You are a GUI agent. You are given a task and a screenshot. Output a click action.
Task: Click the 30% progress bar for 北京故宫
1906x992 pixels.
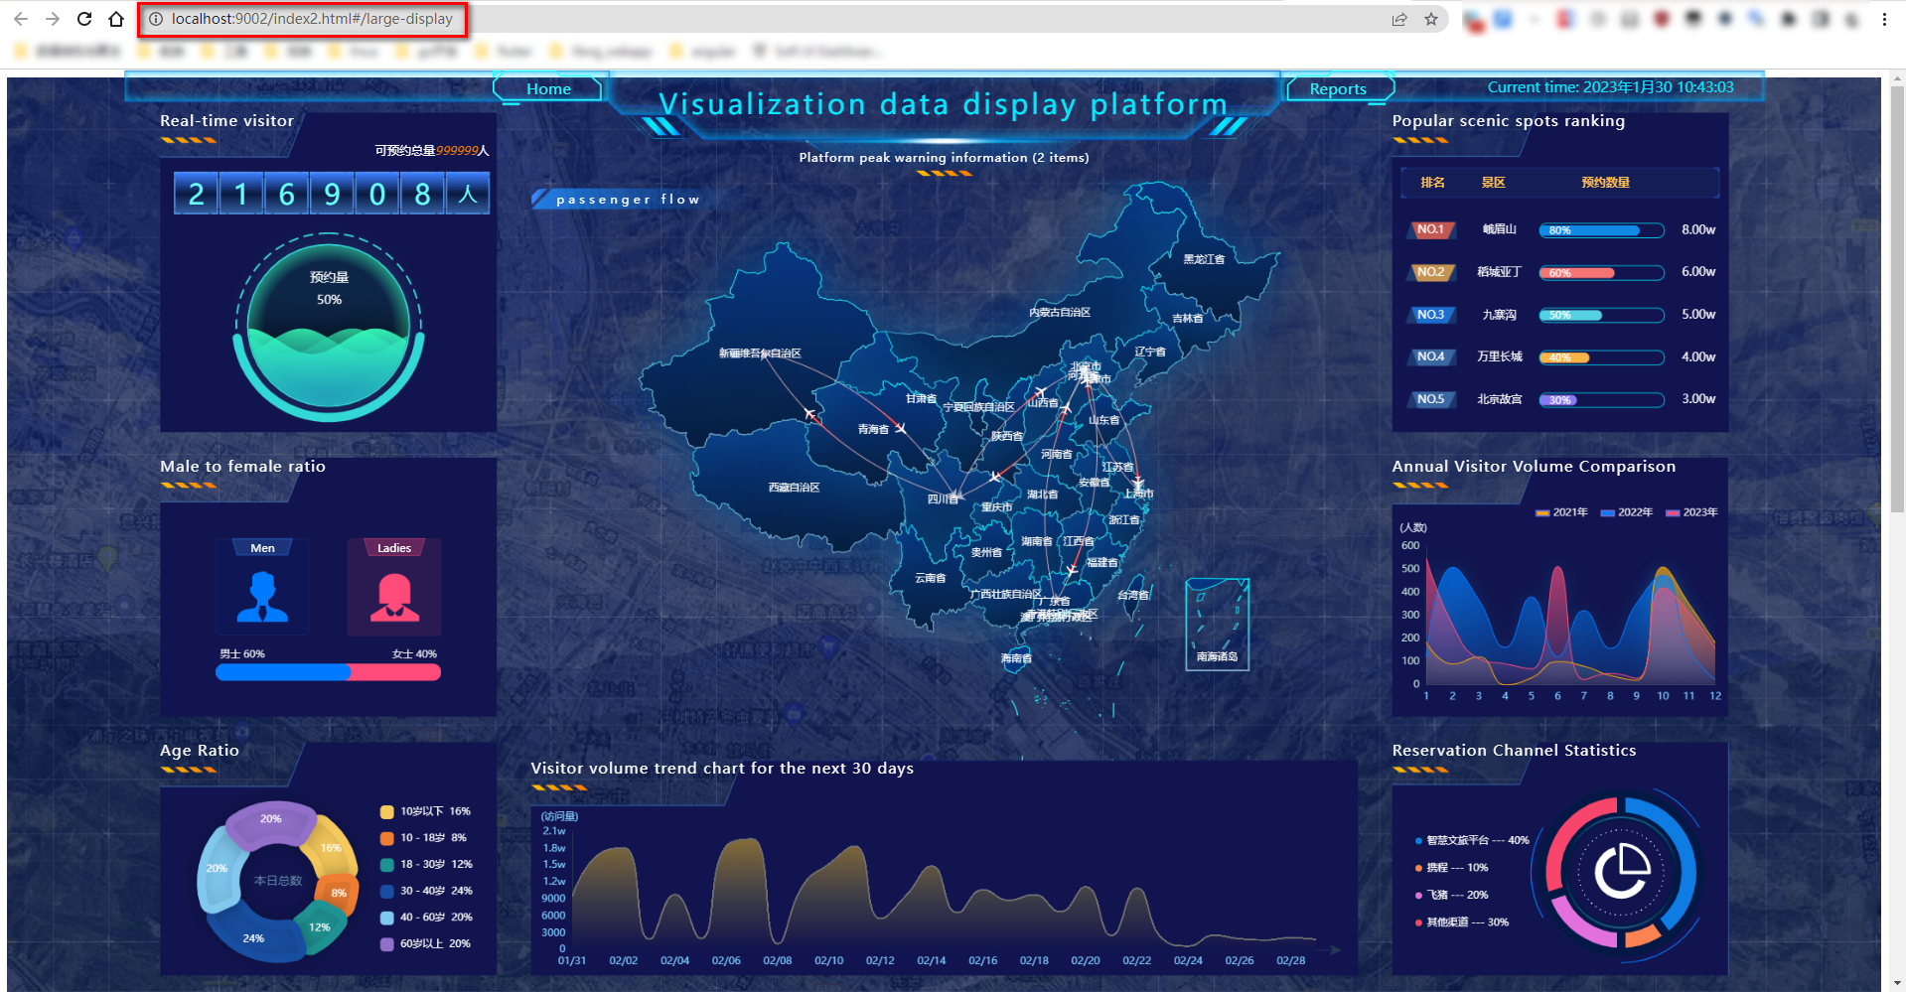(x=1601, y=400)
